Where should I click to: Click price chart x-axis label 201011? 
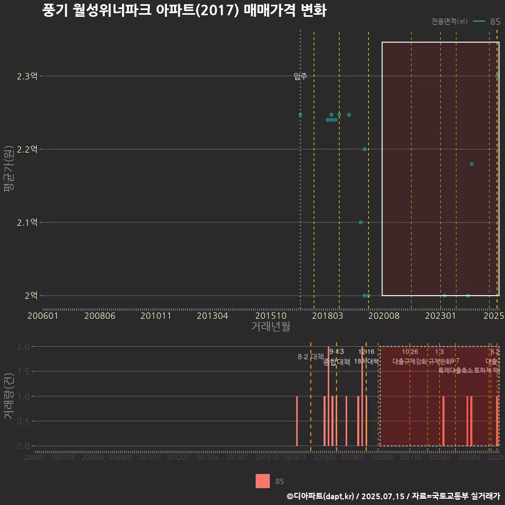pos(156,316)
